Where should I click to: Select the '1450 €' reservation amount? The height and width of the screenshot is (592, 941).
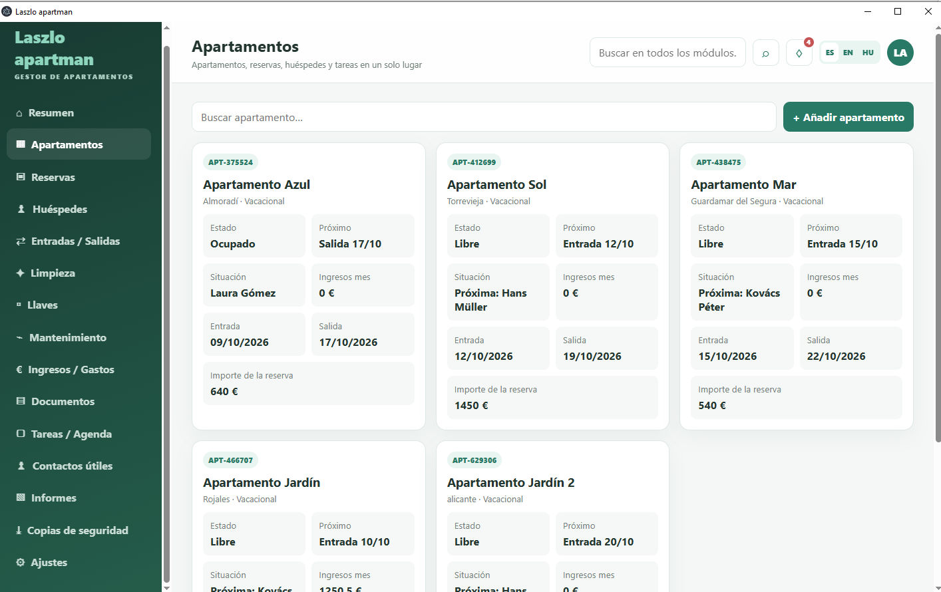tap(471, 406)
